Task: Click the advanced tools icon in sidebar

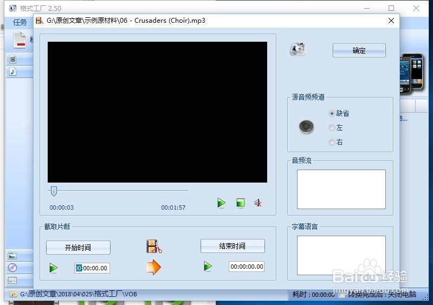Action: 12,281
